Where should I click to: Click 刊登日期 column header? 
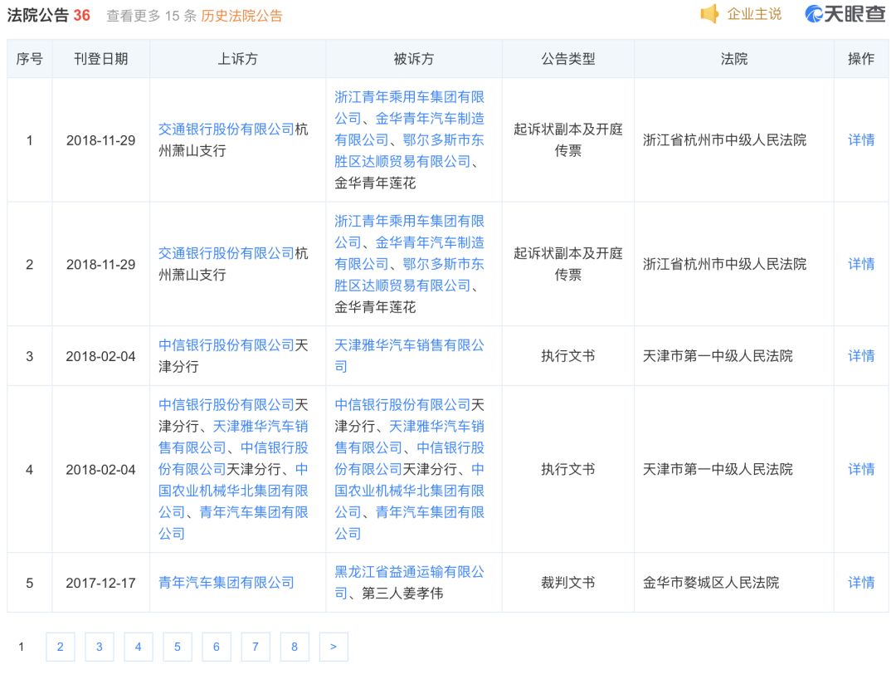point(100,58)
